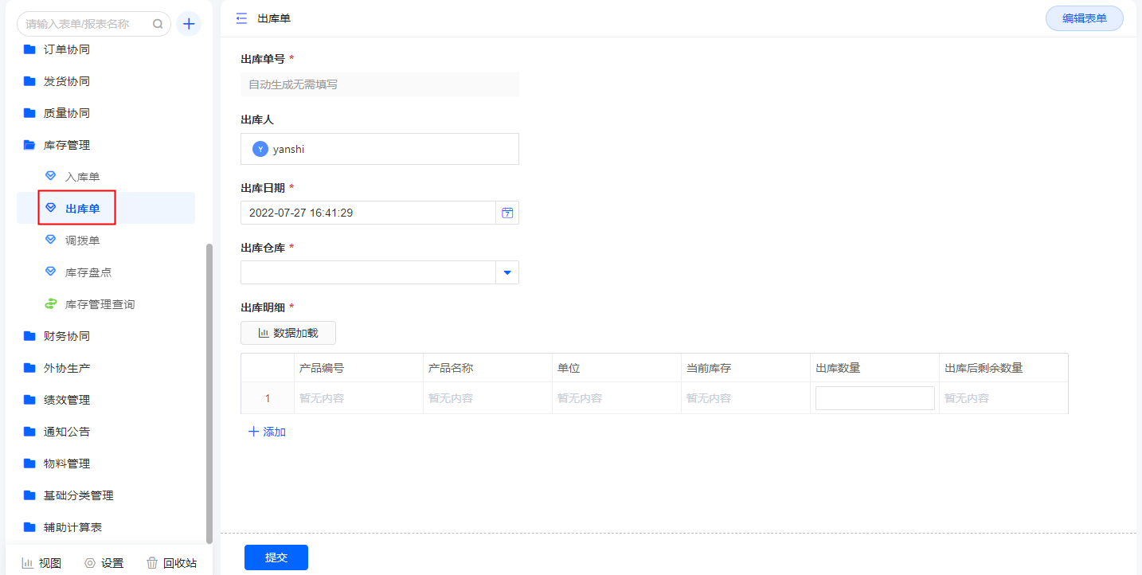Click the 库存盘点 form icon
Image resolution: width=1142 pixels, height=575 pixels.
pyautogui.click(x=51, y=272)
